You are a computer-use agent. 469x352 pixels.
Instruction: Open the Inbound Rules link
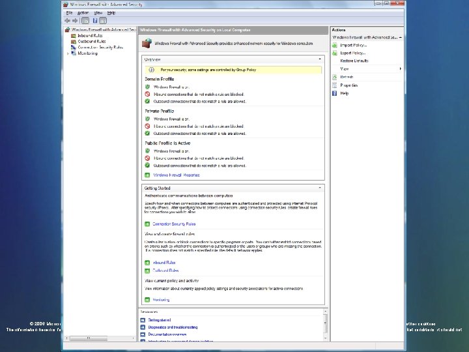(x=164, y=263)
